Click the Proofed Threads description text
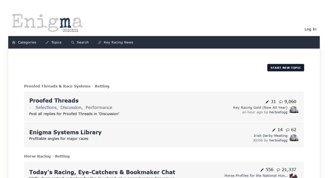The height and width of the screenshot is (178, 328). [74, 114]
